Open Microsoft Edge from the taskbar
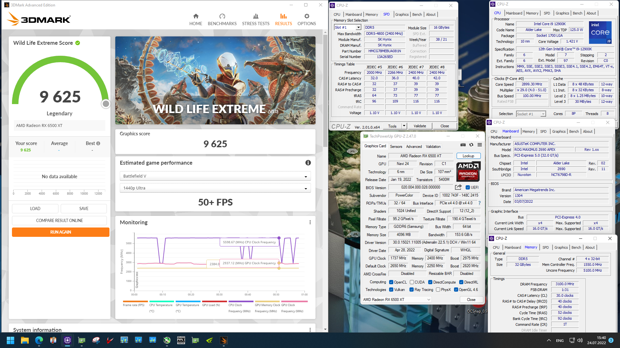The height and width of the screenshot is (348, 620). tap(39, 340)
